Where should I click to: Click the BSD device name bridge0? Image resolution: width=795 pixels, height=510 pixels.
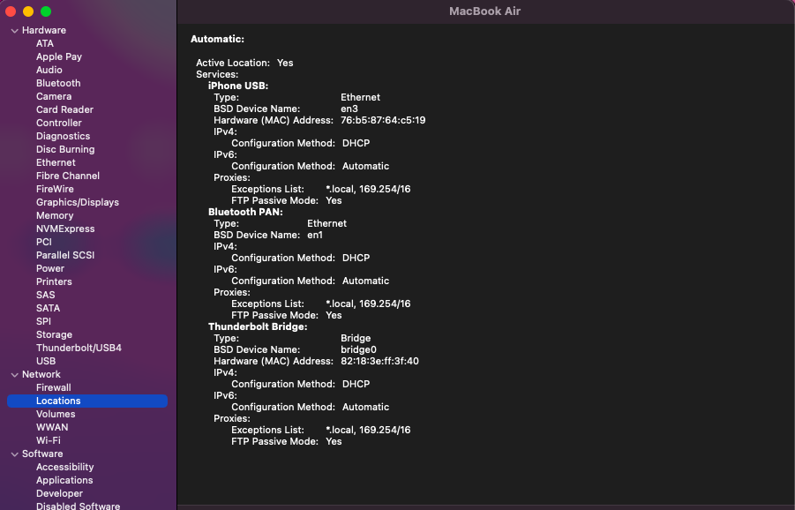coord(358,349)
